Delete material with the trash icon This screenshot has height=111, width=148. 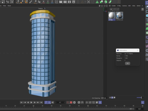(x=142, y=9)
